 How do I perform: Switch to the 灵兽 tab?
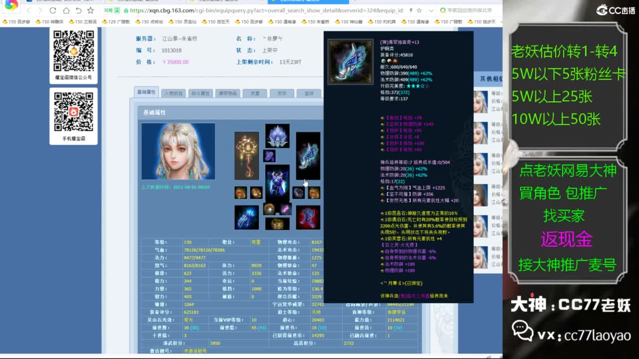[255, 93]
